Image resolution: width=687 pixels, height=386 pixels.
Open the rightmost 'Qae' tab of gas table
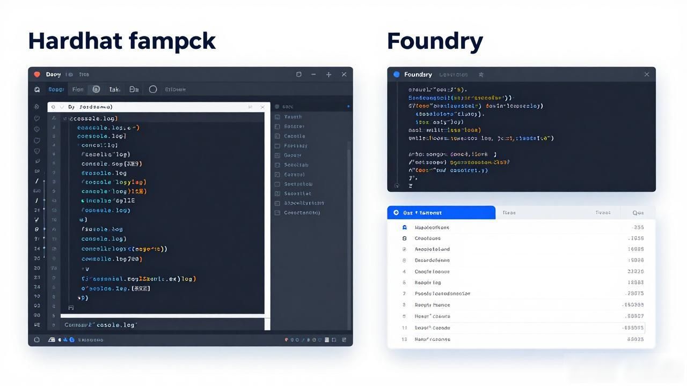(x=638, y=213)
